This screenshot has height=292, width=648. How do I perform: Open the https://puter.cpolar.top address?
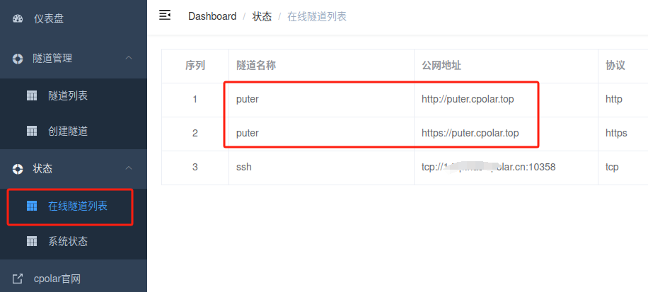coord(470,134)
